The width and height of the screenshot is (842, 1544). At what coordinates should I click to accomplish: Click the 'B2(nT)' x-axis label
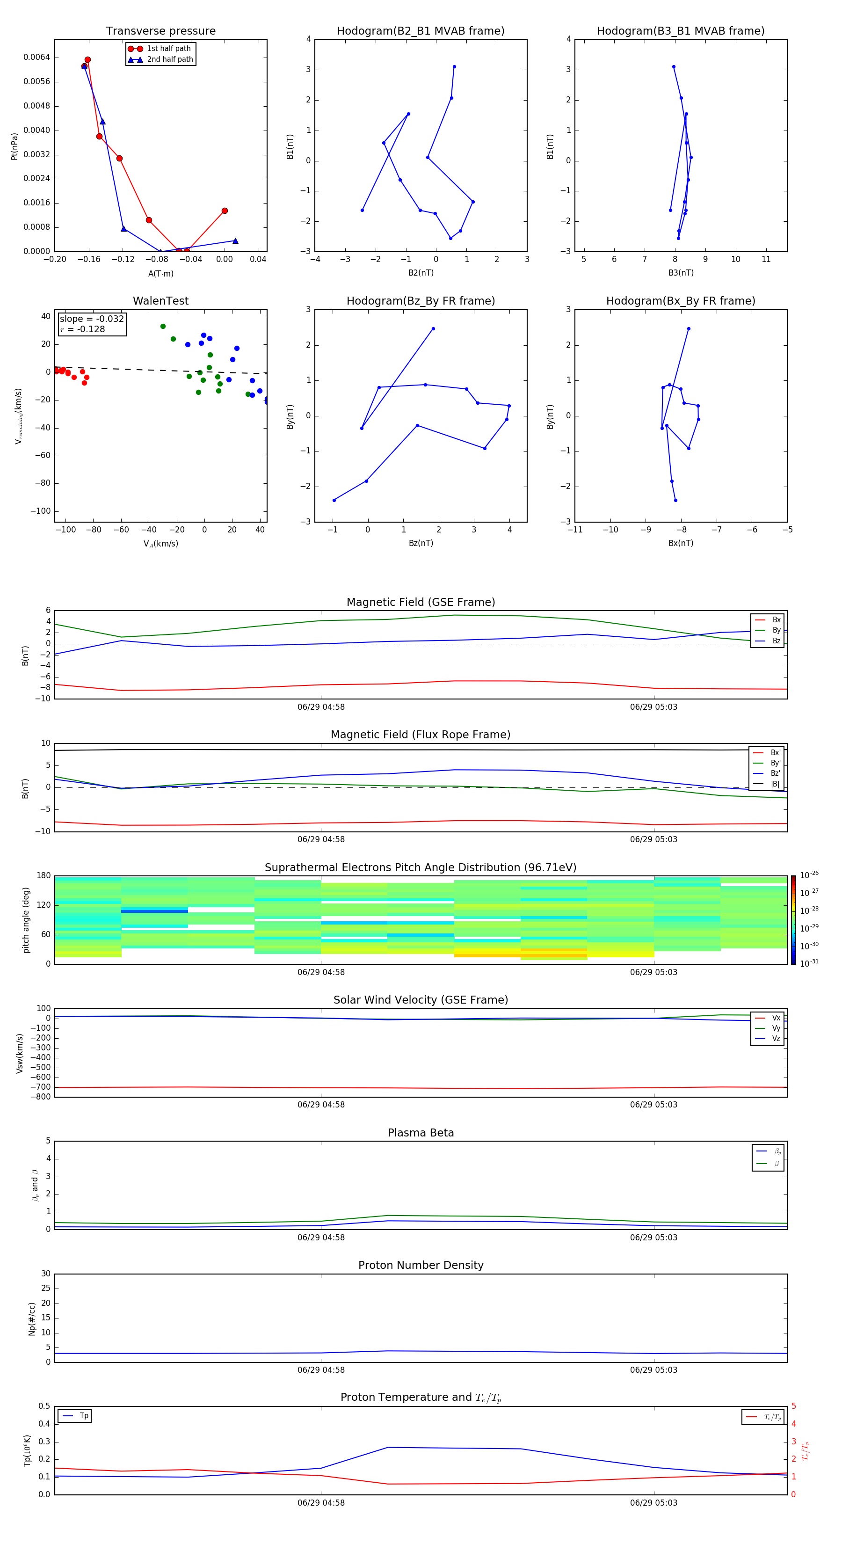point(421,273)
